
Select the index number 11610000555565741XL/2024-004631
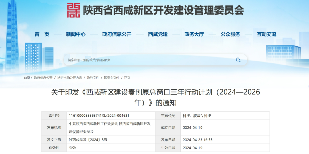coord(99,116)
